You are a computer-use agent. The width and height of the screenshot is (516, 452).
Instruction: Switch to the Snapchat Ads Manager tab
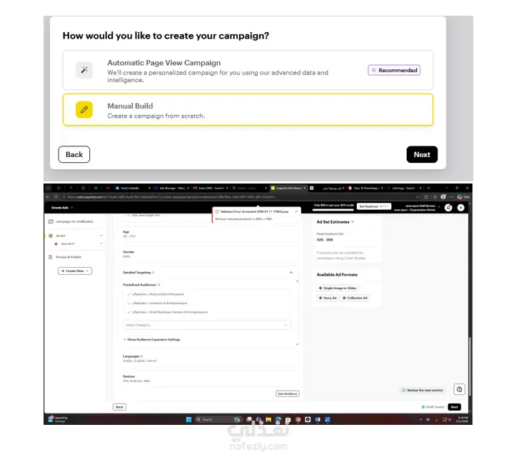(288, 189)
